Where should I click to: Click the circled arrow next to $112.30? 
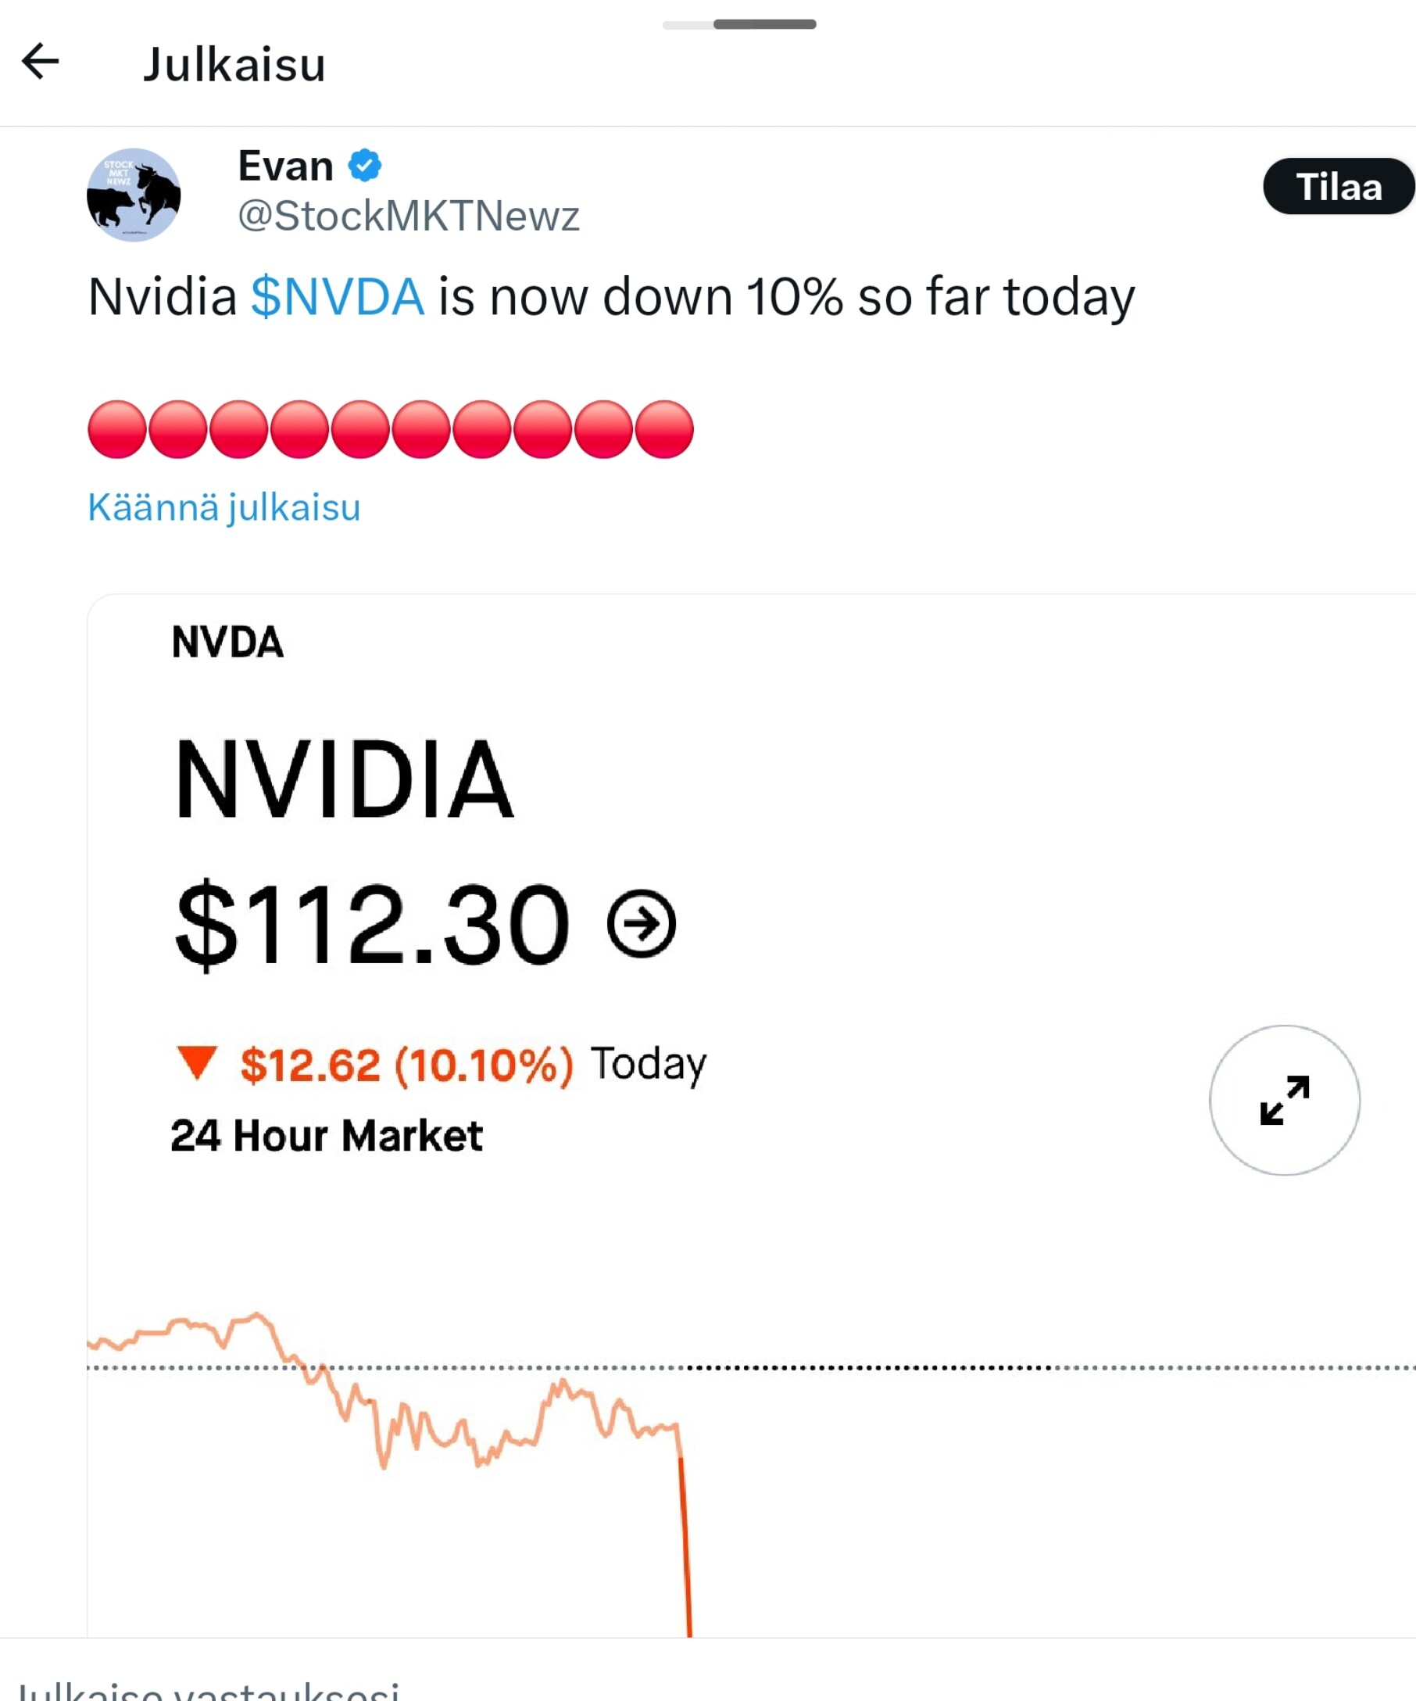[x=642, y=923]
